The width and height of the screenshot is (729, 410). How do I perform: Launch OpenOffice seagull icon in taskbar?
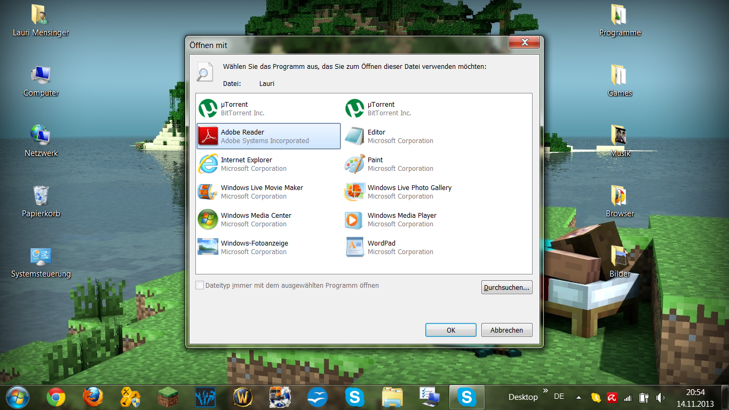(x=317, y=397)
